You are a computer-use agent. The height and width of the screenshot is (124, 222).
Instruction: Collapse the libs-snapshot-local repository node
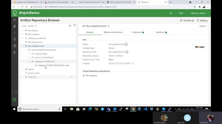(23, 46)
